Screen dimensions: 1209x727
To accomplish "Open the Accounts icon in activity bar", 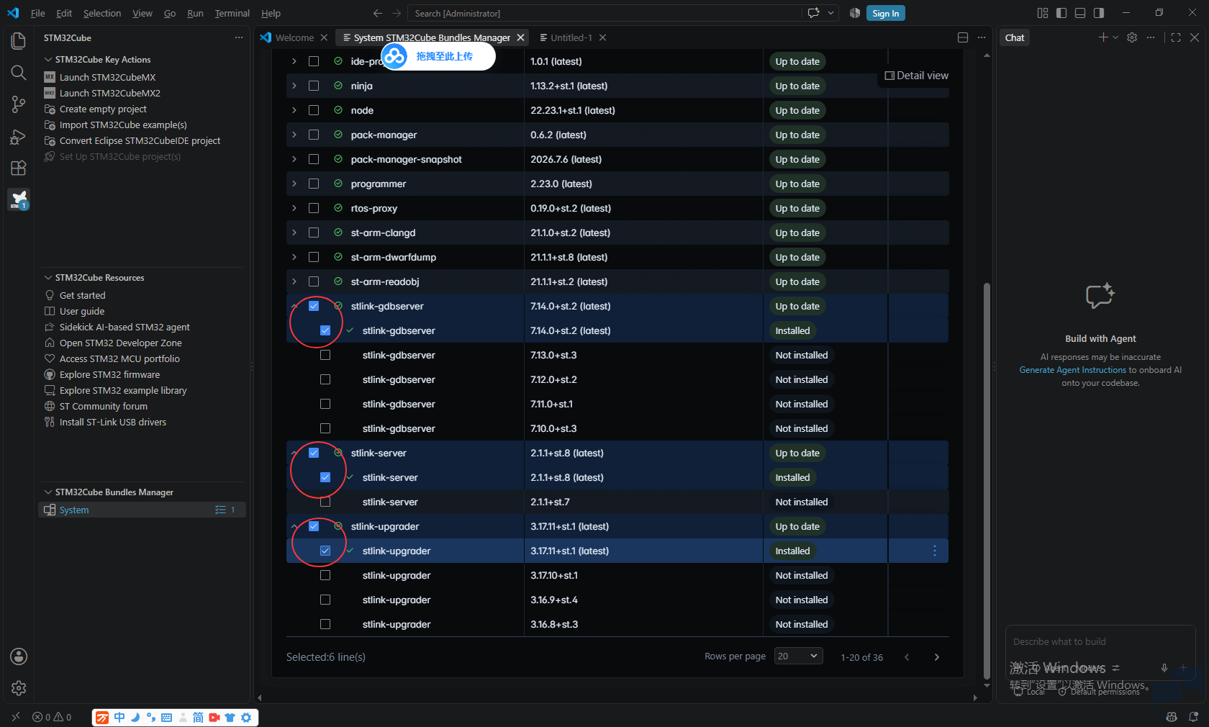I will [x=19, y=656].
